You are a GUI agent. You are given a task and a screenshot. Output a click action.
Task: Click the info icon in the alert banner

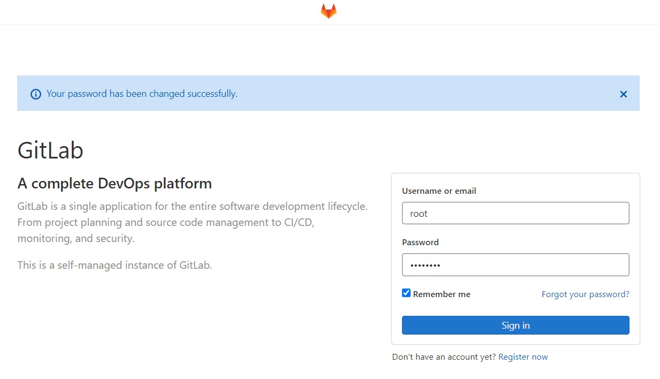point(36,94)
